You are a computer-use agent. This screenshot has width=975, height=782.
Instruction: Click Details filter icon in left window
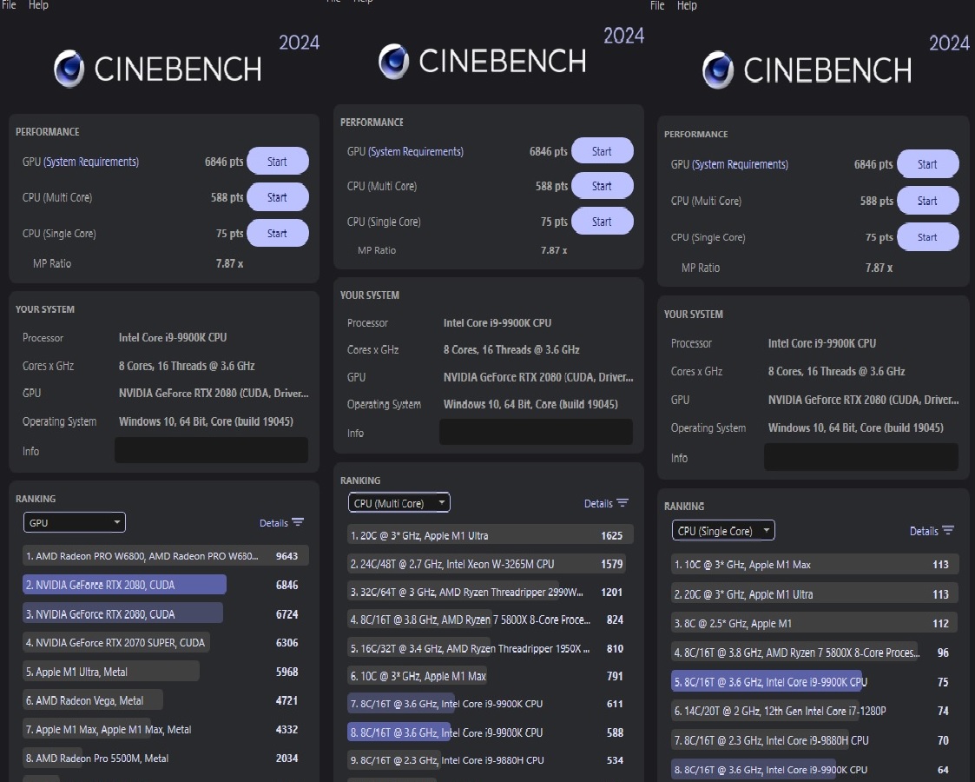click(x=298, y=522)
